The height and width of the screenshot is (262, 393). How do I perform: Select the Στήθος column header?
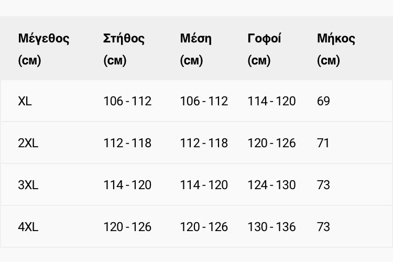point(124,49)
